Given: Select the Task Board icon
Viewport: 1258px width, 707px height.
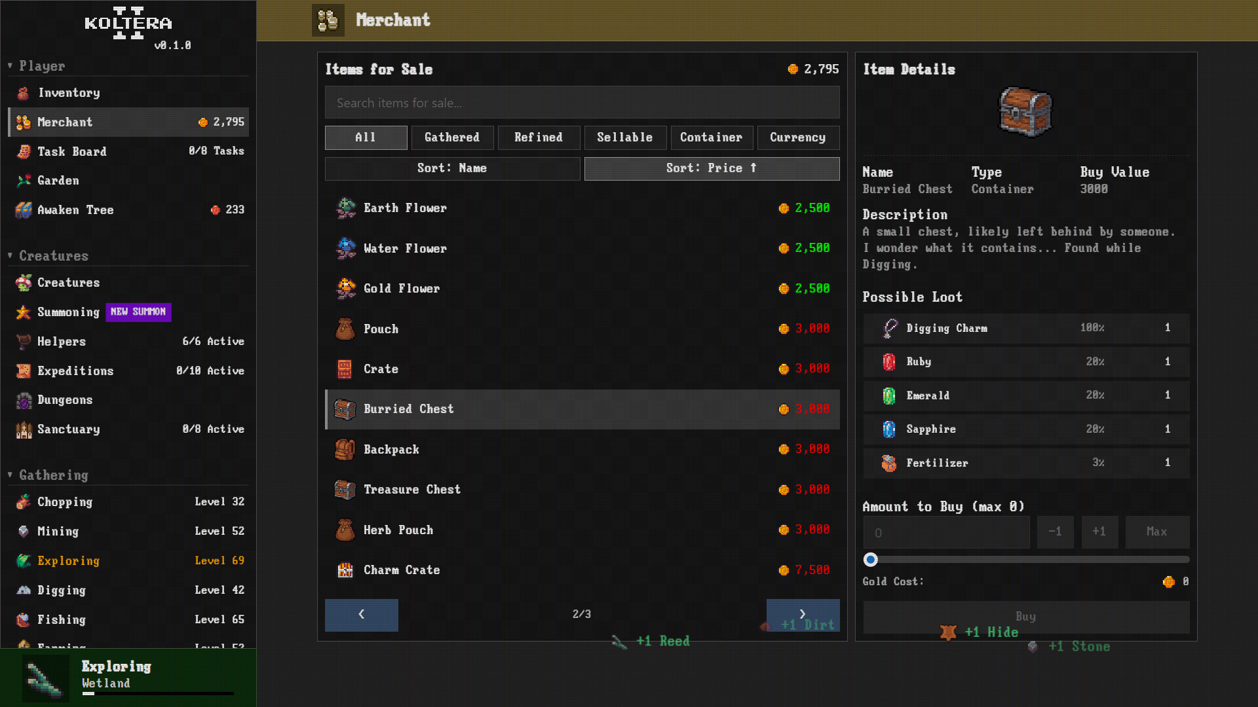Looking at the screenshot, I should tap(24, 151).
